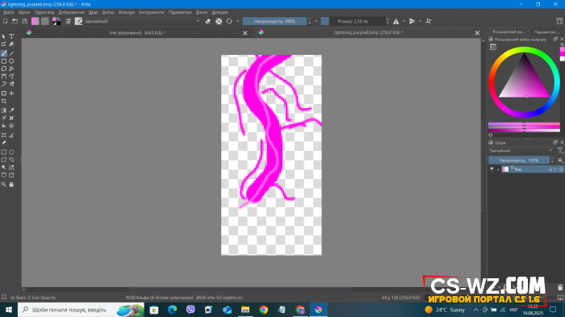Toggle horizontal mirror tool

click(x=396, y=21)
